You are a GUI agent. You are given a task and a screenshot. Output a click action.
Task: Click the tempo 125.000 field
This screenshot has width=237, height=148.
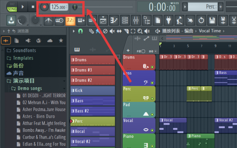click(59, 7)
